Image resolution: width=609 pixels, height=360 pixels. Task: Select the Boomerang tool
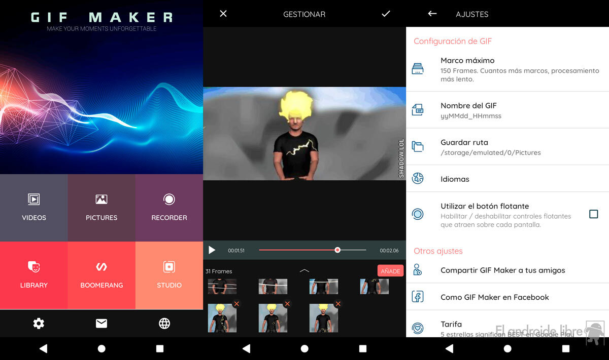[x=101, y=275]
